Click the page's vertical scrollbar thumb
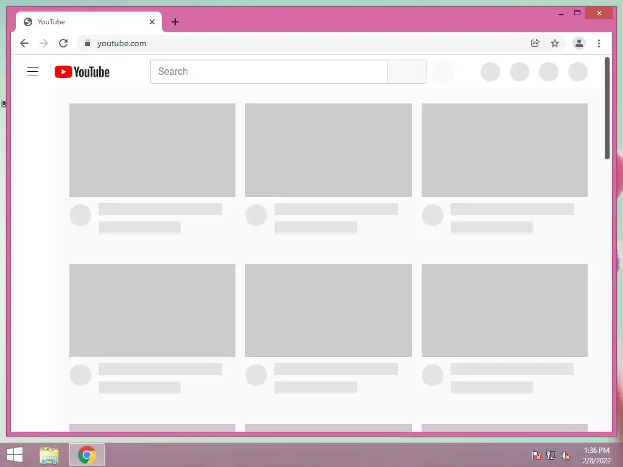 (x=607, y=108)
